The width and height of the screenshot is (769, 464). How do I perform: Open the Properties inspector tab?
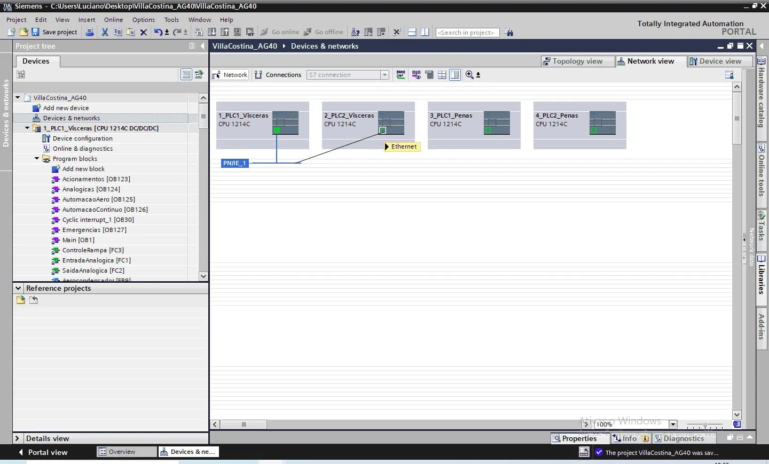pos(575,438)
